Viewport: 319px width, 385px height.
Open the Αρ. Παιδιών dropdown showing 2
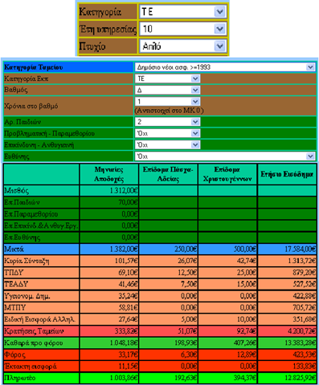167,122
